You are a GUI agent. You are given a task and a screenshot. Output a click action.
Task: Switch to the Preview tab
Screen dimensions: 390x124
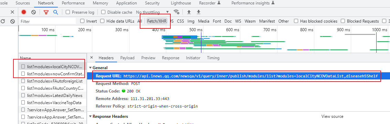(148, 58)
